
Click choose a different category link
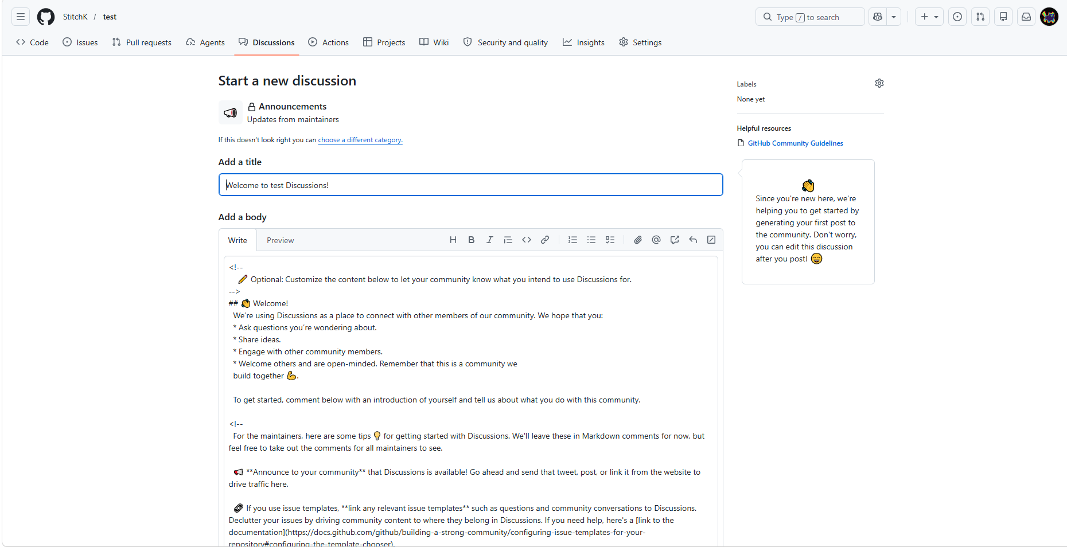pyautogui.click(x=360, y=140)
